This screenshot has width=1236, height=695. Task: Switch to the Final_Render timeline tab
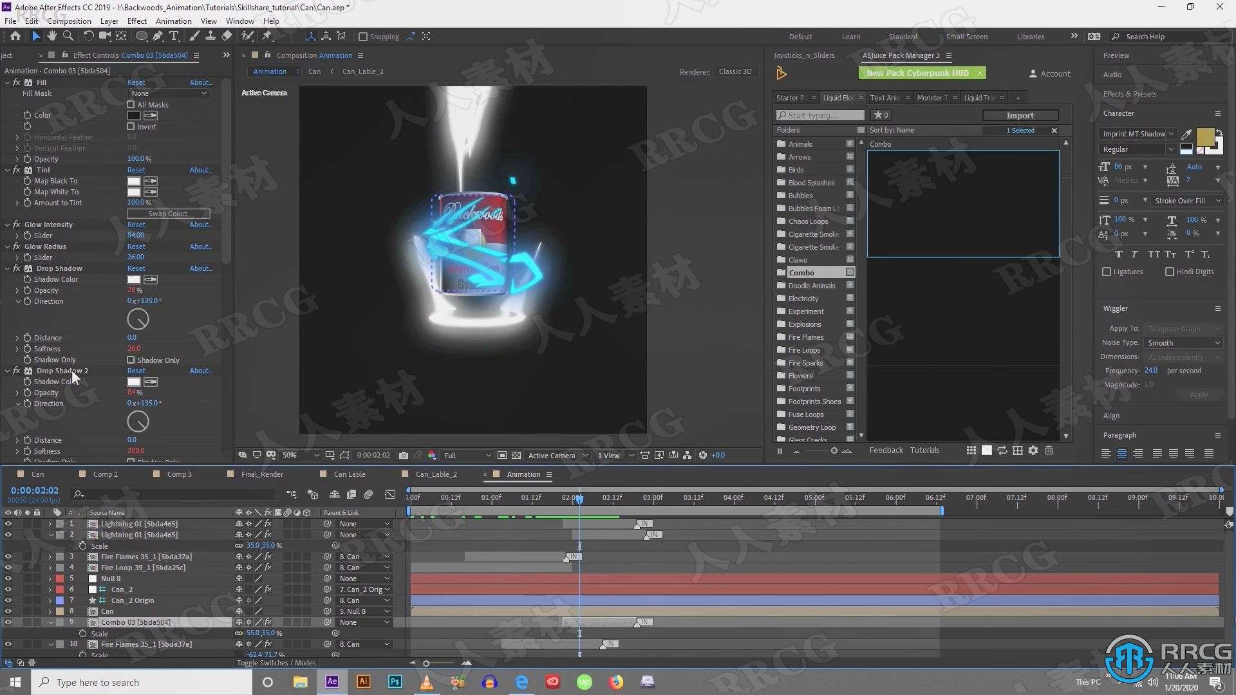coord(262,474)
